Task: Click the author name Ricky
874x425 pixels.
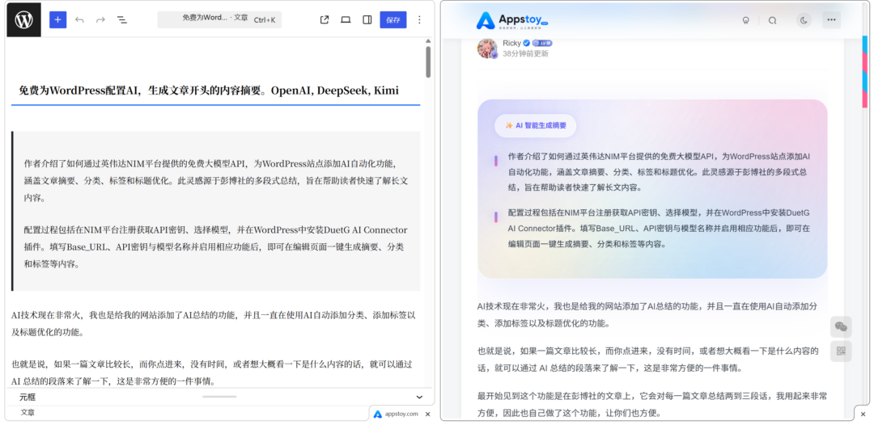Action: click(511, 43)
